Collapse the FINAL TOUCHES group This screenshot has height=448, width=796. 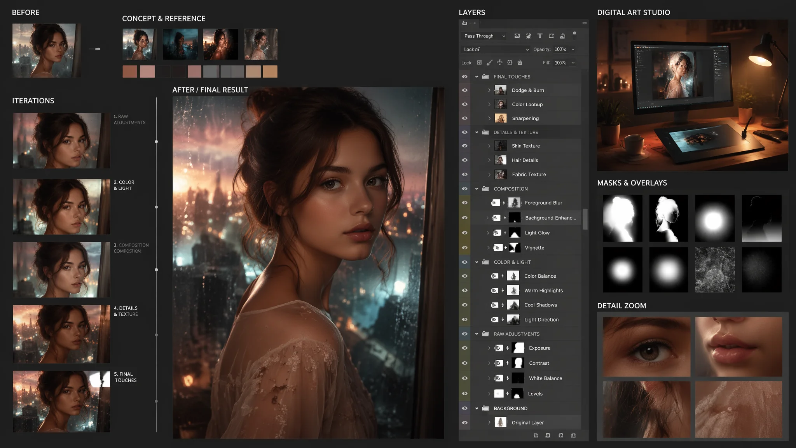(x=477, y=77)
